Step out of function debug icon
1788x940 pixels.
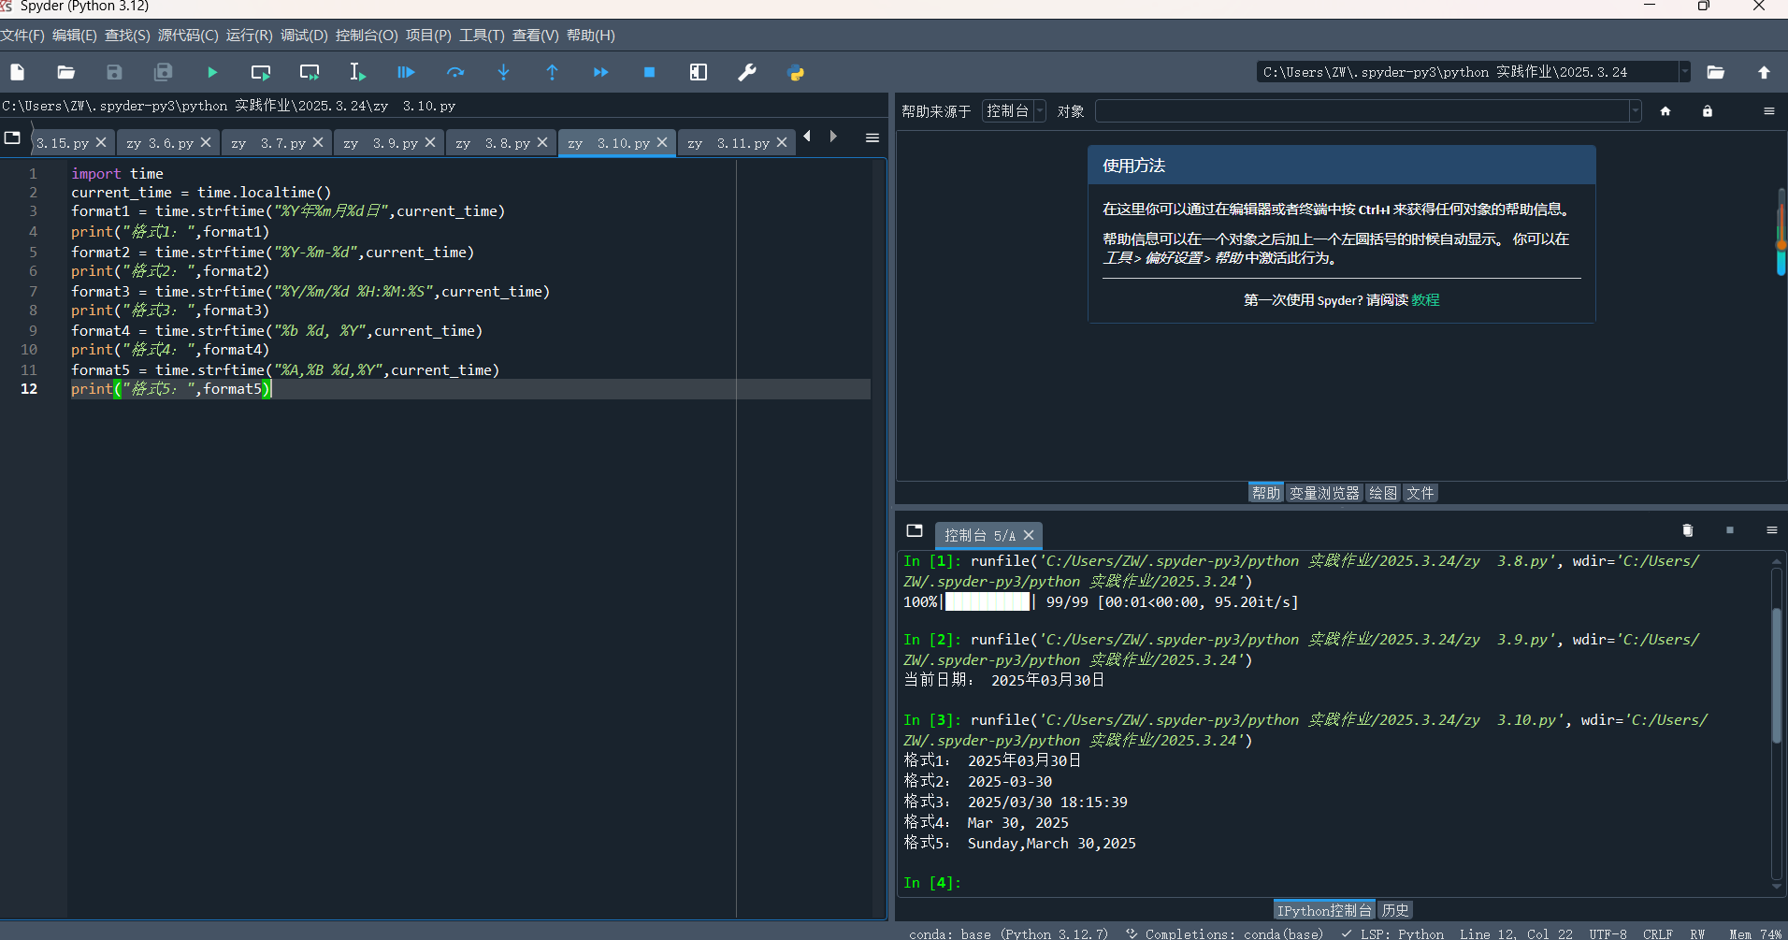pos(552,72)
